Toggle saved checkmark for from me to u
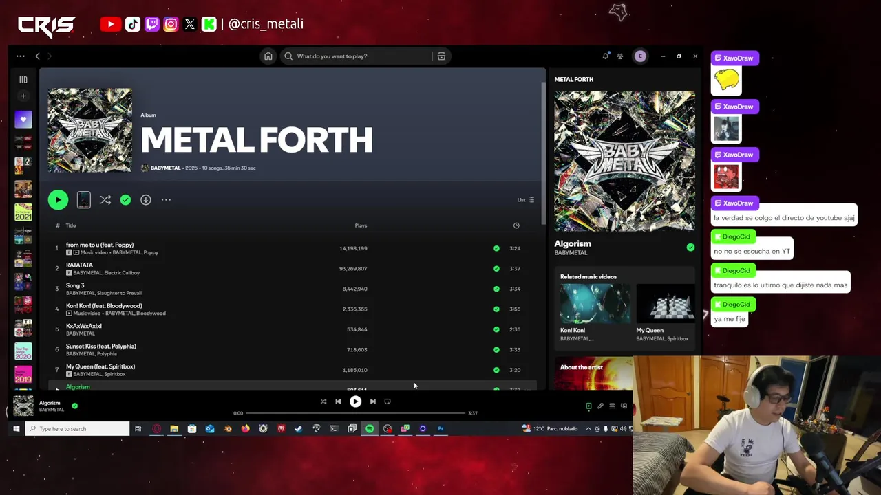The width and height of the screenshot is (881, 495). [496, 248]
